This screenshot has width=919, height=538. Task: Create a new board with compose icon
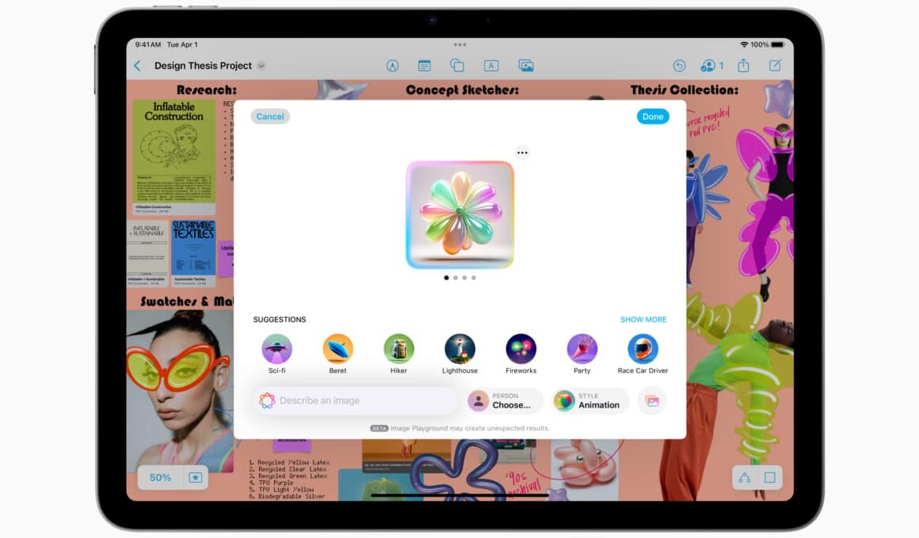point(775,66)
